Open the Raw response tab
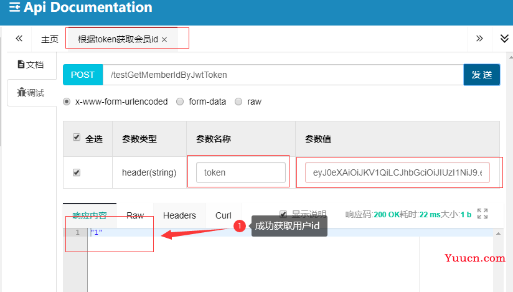The height and width of the screenshot is (292, 513). tap(135, 215)
